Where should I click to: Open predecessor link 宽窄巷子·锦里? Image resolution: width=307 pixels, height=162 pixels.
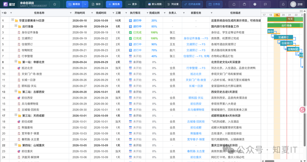[196, 139]
